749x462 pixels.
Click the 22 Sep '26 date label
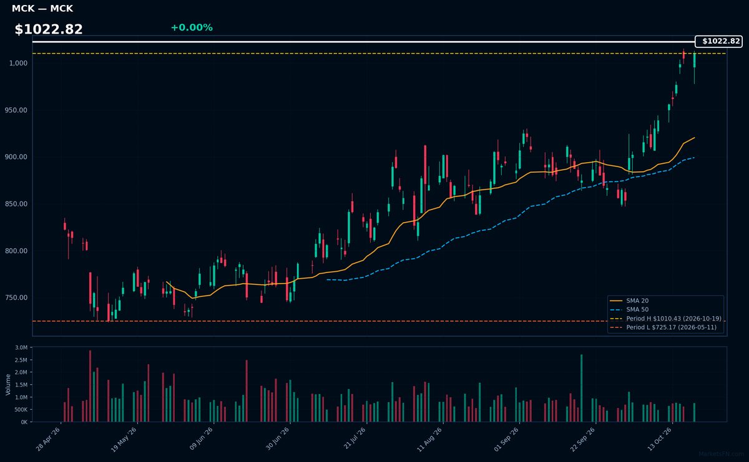click(x=583, y=439)
